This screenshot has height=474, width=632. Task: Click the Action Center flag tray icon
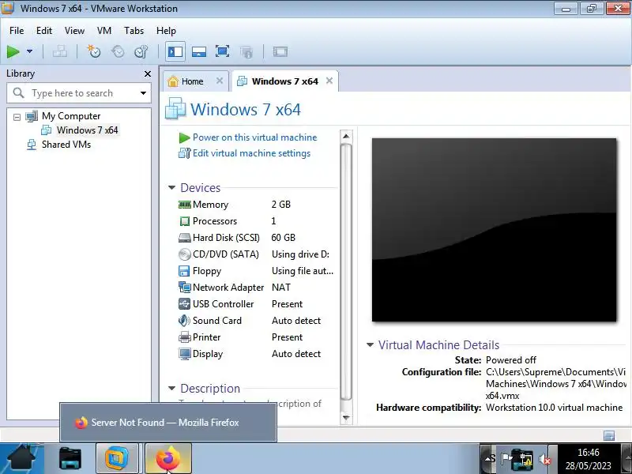click(505, 459)
